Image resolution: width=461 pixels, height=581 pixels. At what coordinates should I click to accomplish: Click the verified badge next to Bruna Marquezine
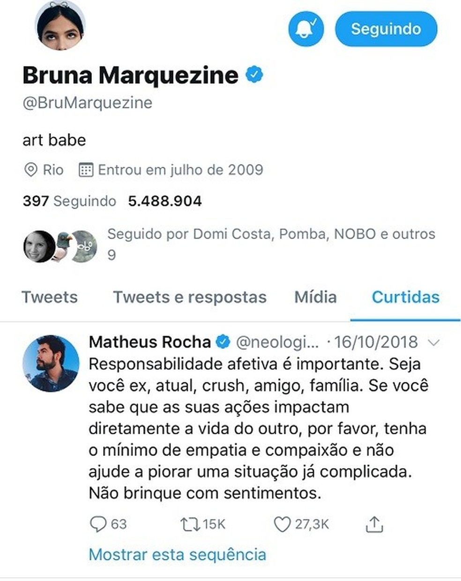(254, 74)
